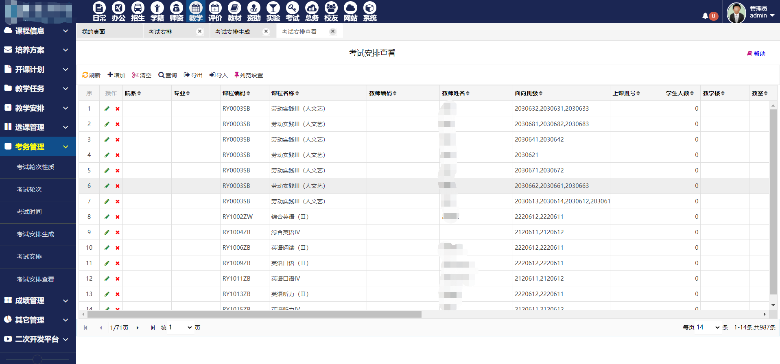Delete row 8 with the red X
This screenshot has height=364, width=780.
point(118,217)
